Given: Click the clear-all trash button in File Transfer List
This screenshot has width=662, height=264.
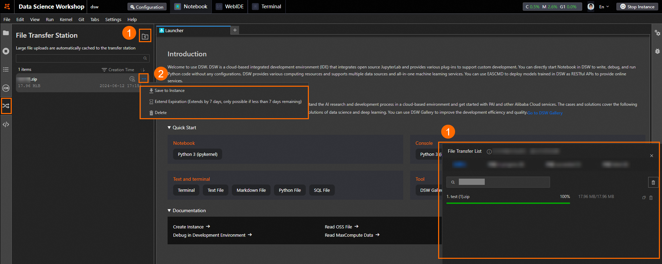Looking at the screenshot, I should [x=653, y=182].
